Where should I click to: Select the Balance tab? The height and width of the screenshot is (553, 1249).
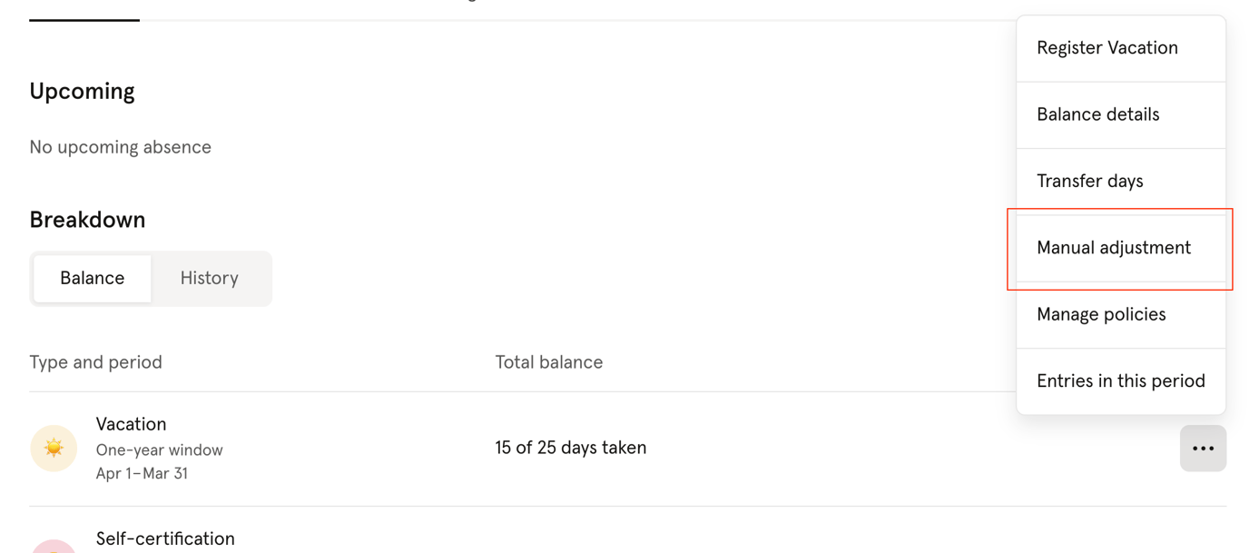(x=92, y=278)
